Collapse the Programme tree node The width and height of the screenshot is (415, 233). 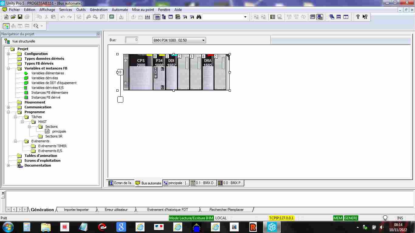point(9,112)
